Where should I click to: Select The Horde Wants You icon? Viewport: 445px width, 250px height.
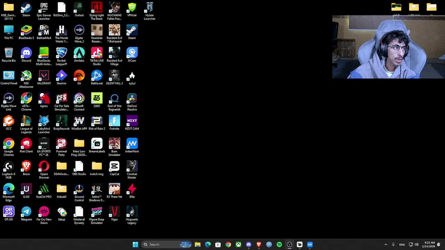point(62,34)
